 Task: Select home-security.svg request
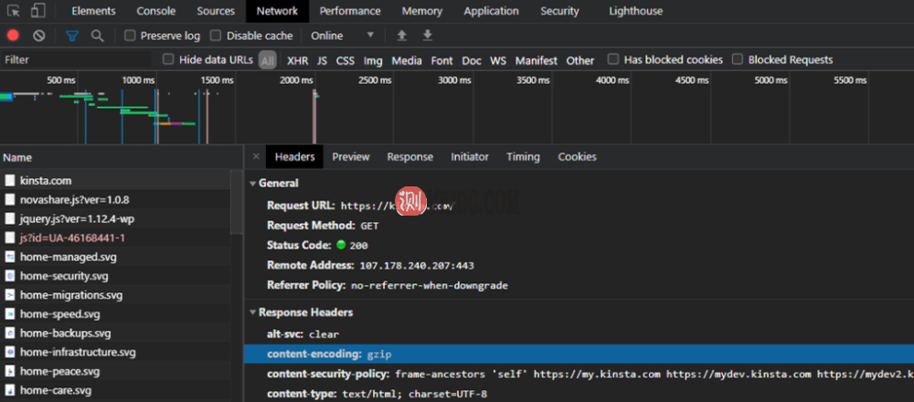click(115, 276)
